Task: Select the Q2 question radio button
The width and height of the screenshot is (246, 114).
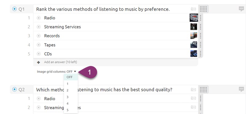Action: click(14, 90)
